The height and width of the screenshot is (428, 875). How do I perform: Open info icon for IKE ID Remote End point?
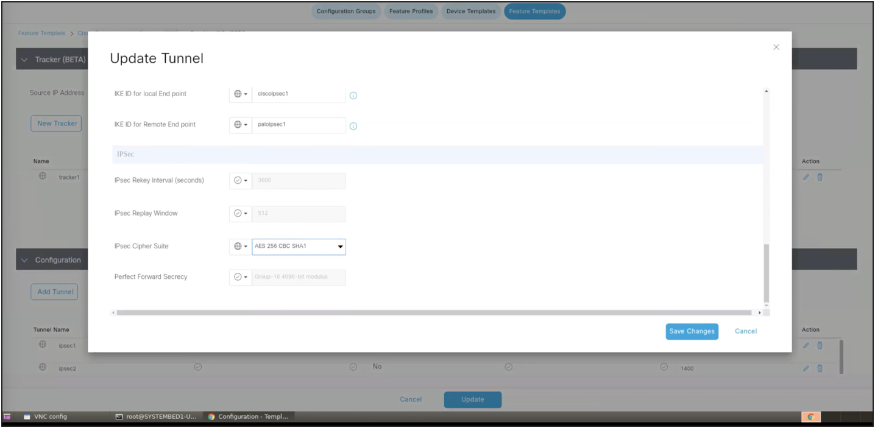coord(353,126)
